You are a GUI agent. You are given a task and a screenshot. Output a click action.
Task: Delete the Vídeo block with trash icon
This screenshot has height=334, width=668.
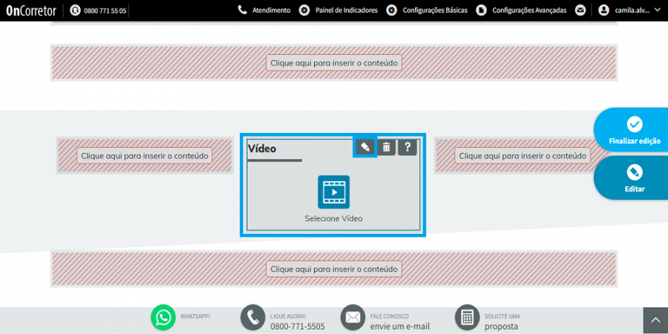[x=387, y=148]
